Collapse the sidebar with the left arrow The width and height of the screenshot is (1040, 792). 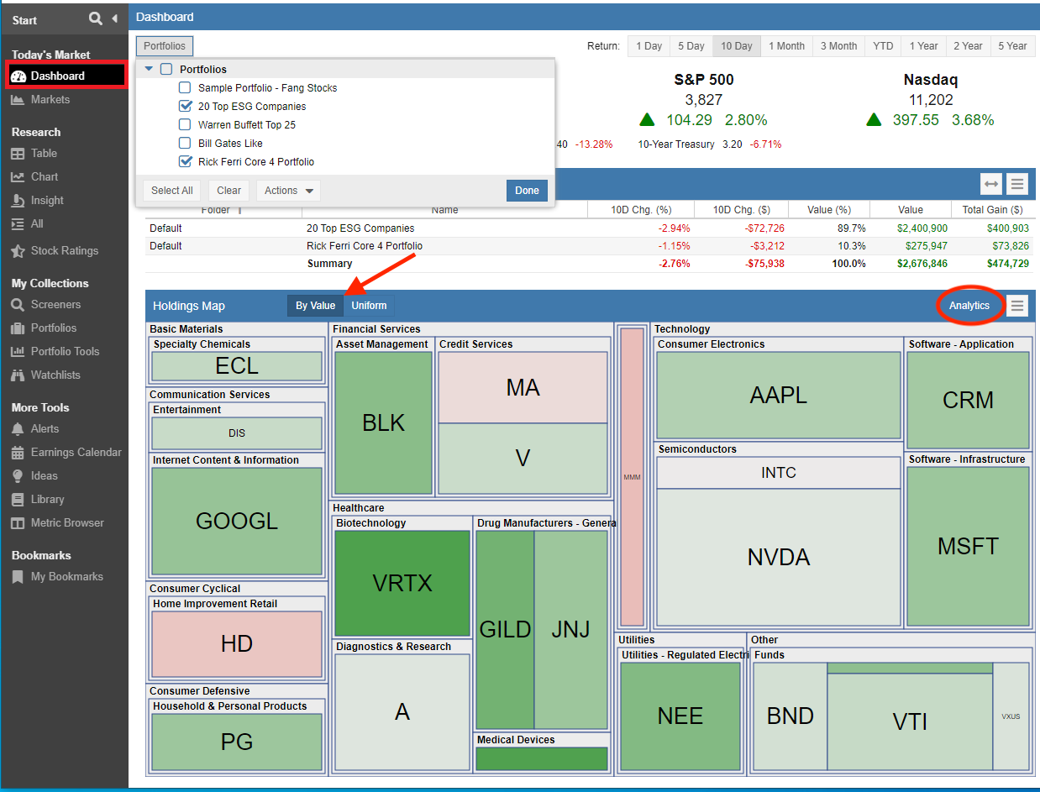point(114,18)
